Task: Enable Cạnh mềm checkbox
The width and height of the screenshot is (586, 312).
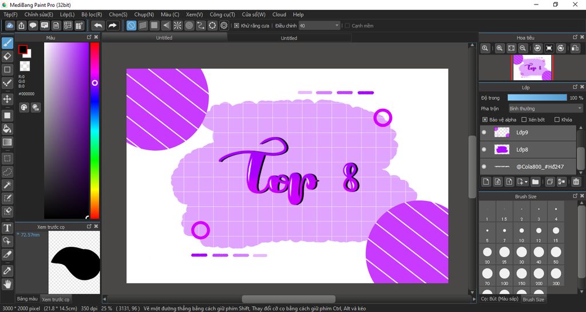Action: point(347,26)
